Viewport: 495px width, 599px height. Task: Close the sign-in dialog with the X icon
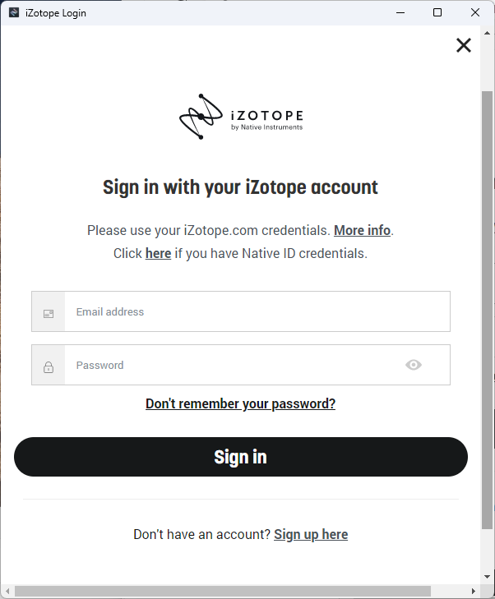[464, 45]
